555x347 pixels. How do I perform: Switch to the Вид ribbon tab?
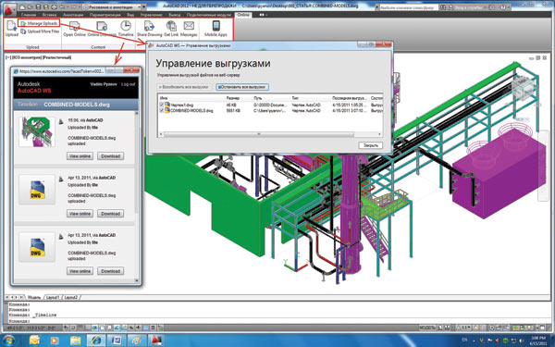[x=130, y=15]
